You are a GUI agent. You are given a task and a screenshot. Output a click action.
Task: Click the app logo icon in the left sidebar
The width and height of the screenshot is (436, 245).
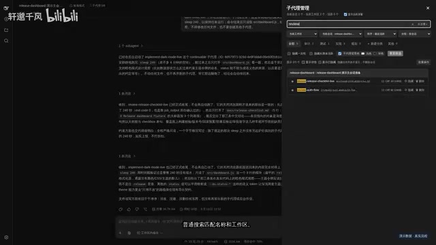[6, 8]
